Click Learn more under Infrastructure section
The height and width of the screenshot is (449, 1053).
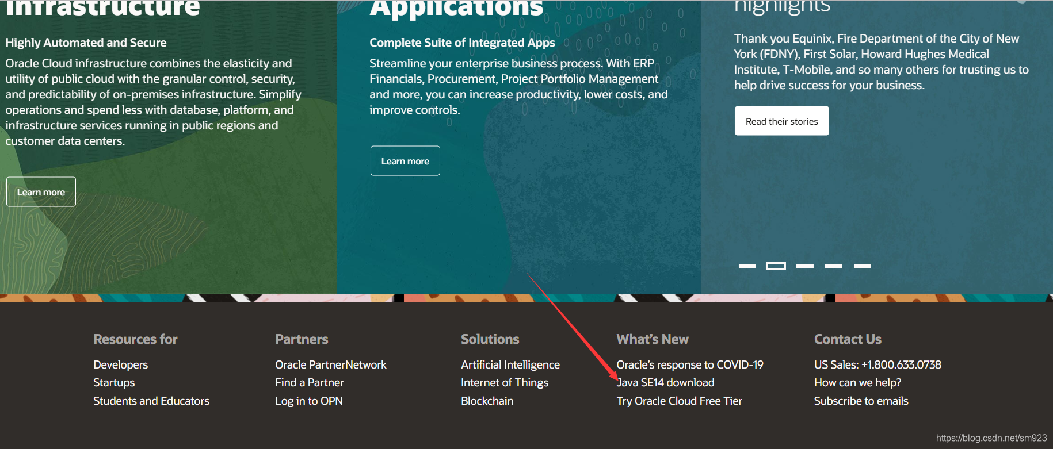click(x=41, y=192)
